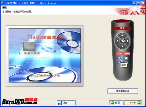The width and height of the screenshot is (146, 107).
Task: Click the remote's center enter button
Action: click(x=122, y=41)
